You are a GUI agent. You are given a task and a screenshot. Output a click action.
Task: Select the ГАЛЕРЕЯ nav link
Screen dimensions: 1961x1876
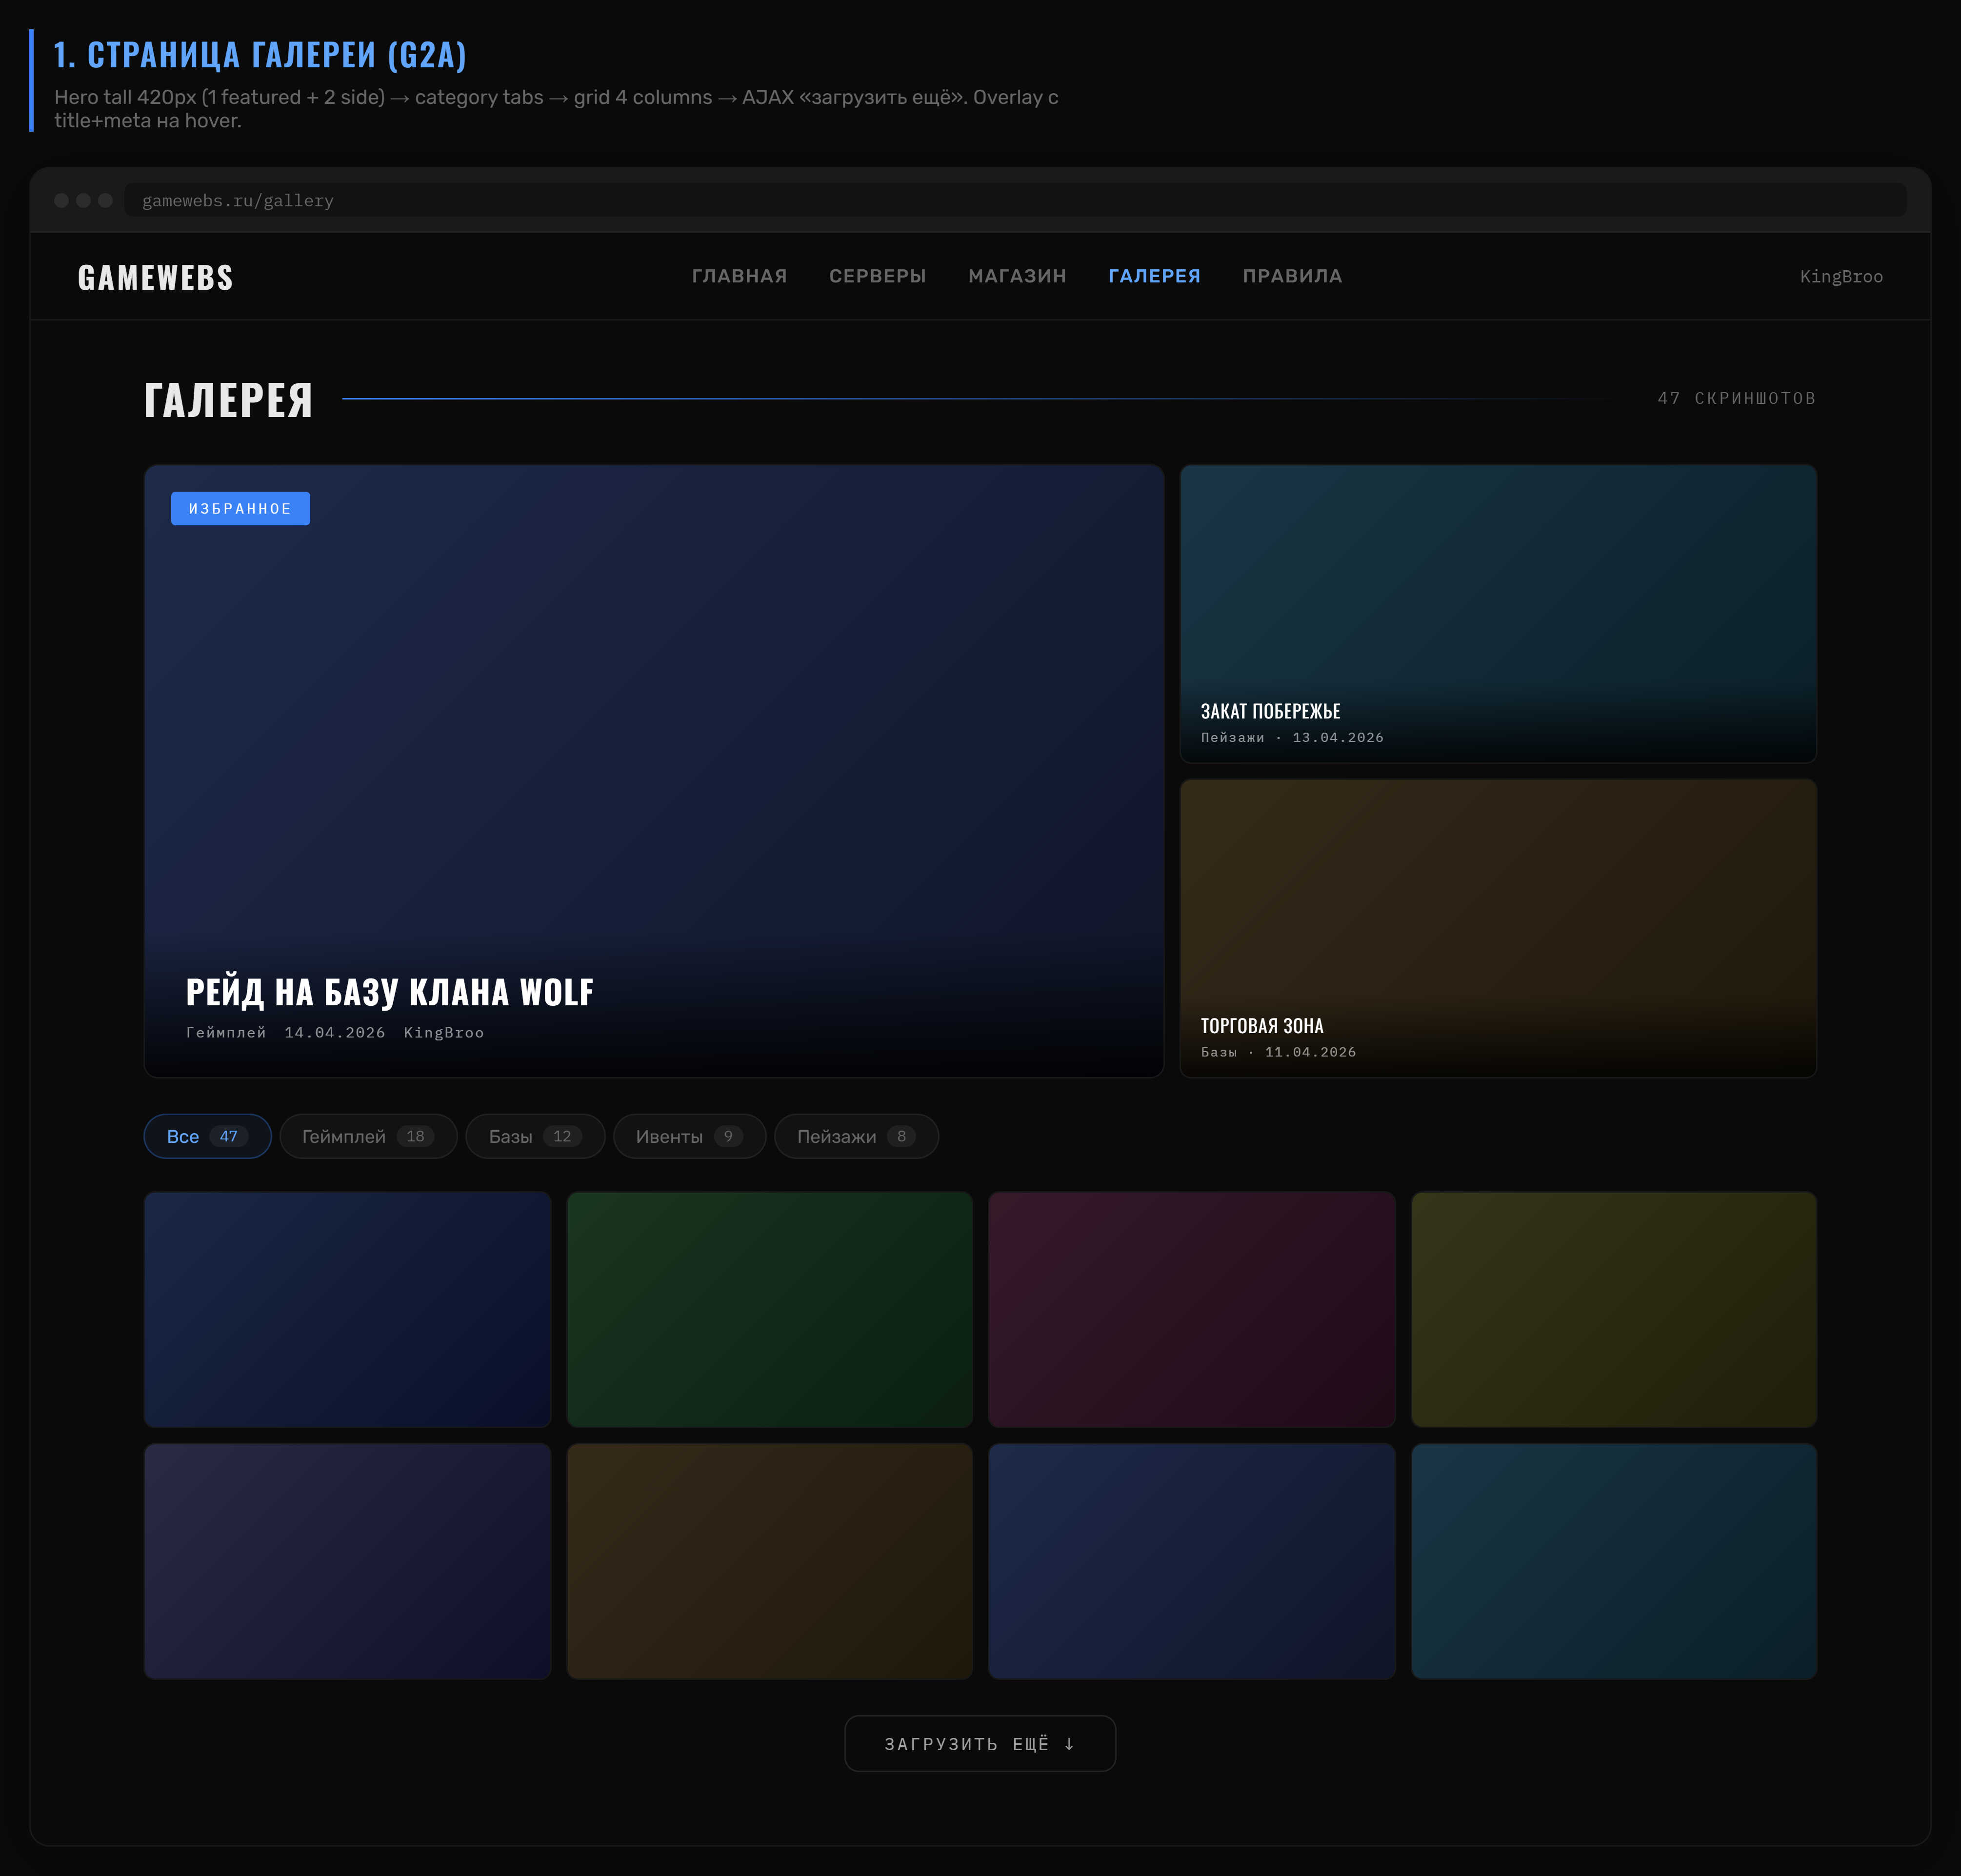(x=1154, y=276)
